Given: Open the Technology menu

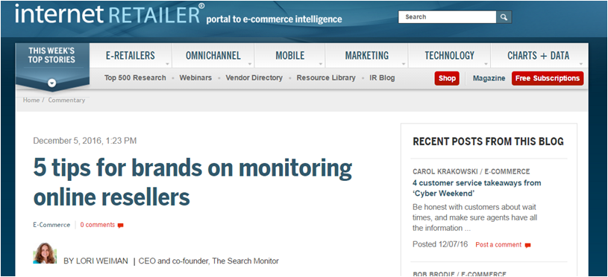Looking at the screenshot, I should coord(449,56).
